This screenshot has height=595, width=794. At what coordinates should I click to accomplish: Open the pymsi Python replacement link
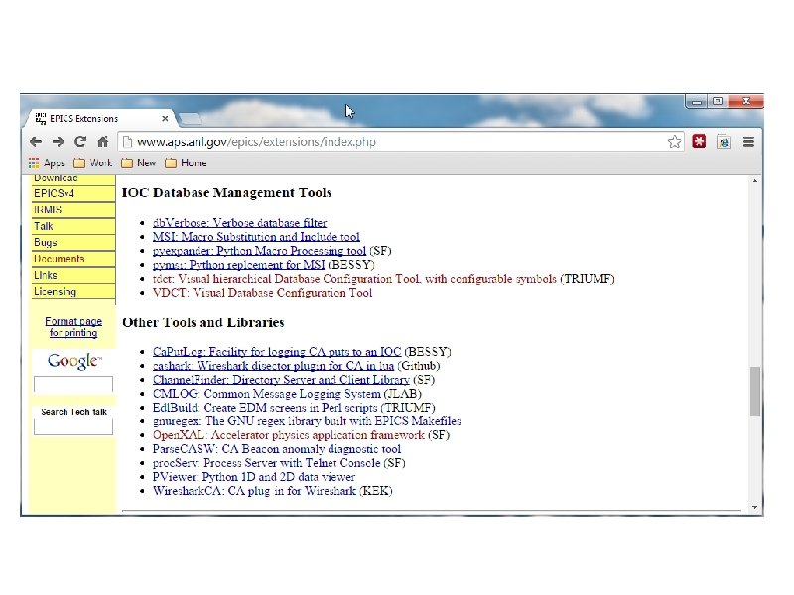238,265
